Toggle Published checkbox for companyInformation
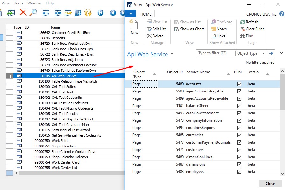The width and height of the screenshot is (285, 190). [x=239, y=120]
